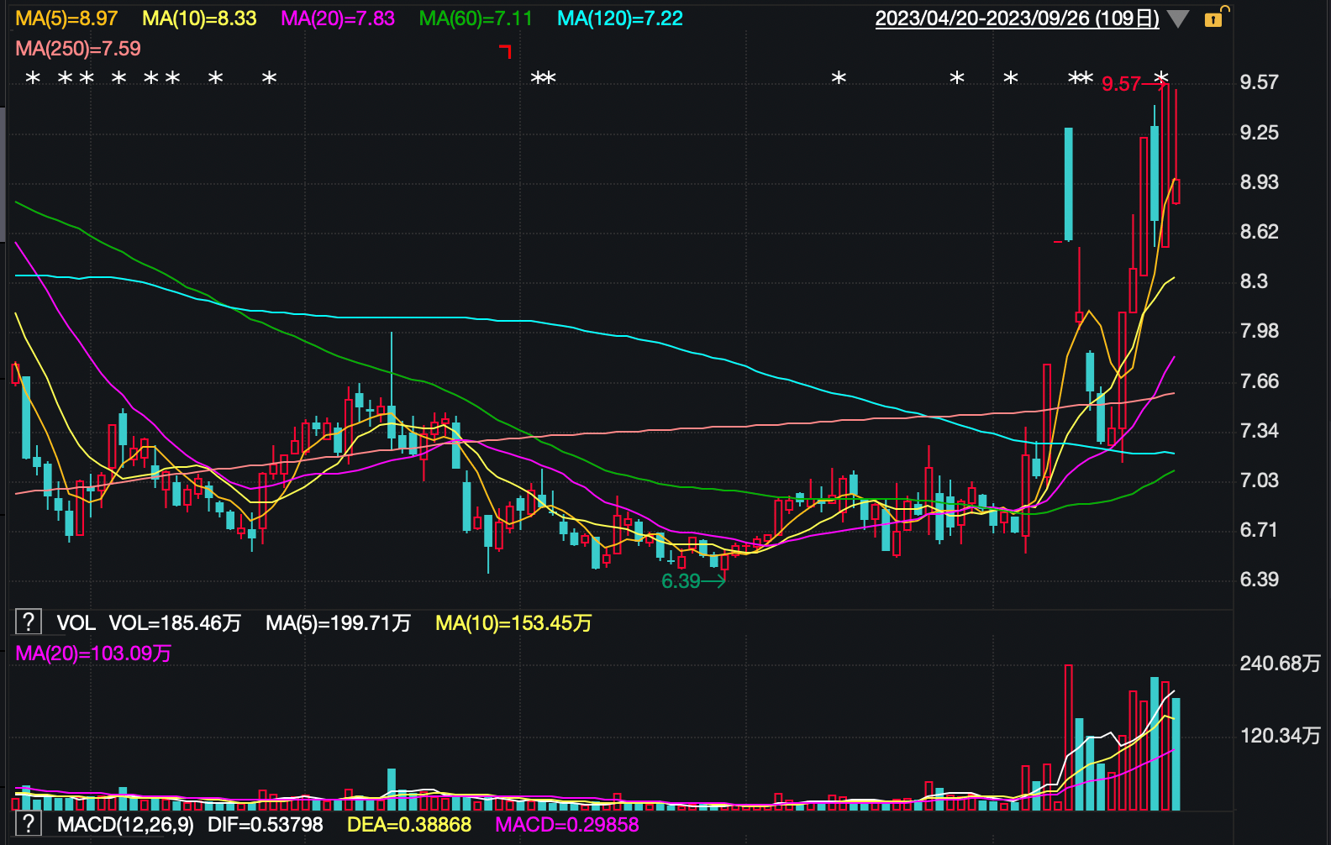Open the VOL indicator selector label
1331x845 pixels.
click(x=76, y=623)
